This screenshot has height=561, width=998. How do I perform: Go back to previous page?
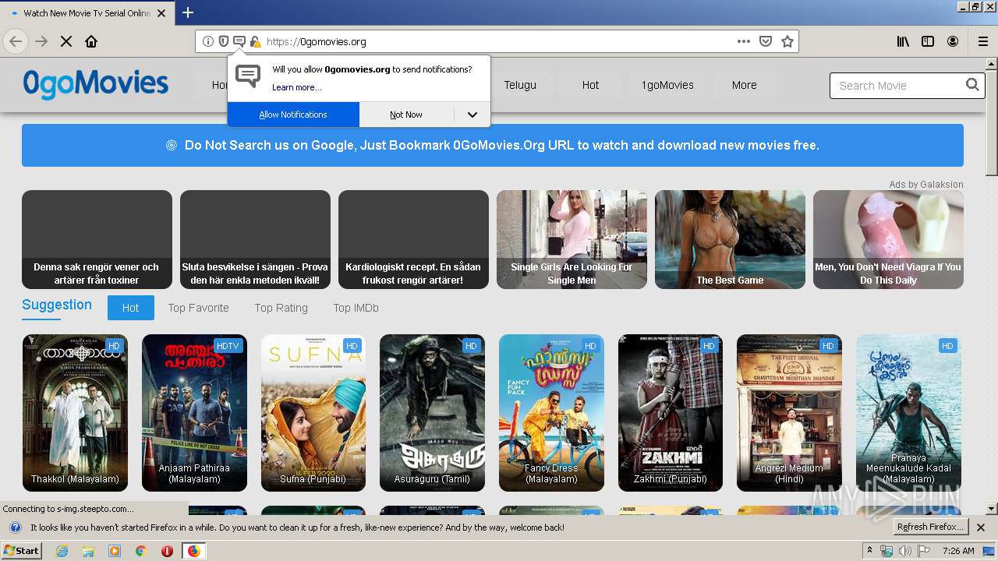[16, 41]
